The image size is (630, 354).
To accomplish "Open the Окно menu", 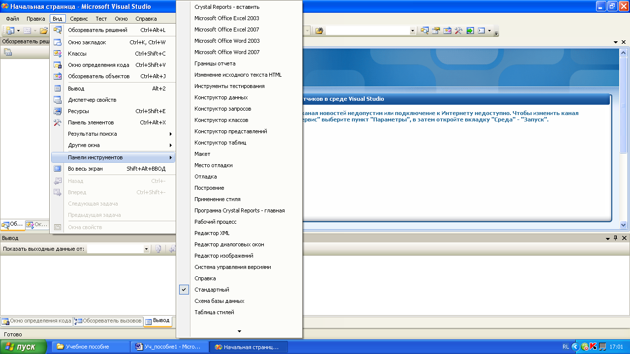I will [x=121, y=19].
